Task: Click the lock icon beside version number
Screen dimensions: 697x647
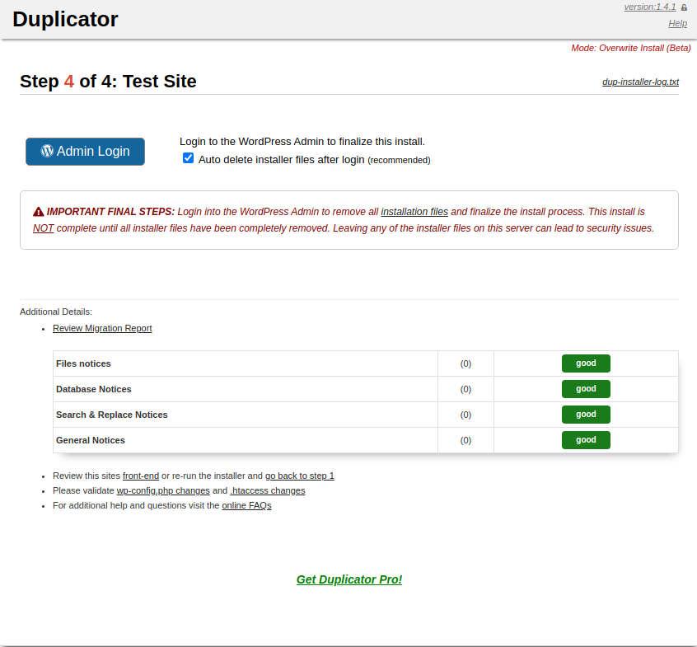Action: (x=684, y=7)
